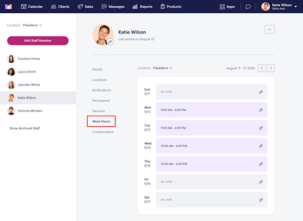Open the Locations tab

pyautogui.click(x=99, y=80)
